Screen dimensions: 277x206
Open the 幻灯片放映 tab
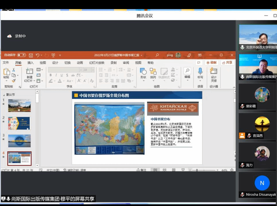pyautogui.click(x=97, y=63)
